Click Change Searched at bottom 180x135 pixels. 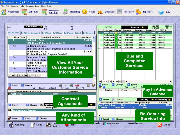tap(135, 123)
